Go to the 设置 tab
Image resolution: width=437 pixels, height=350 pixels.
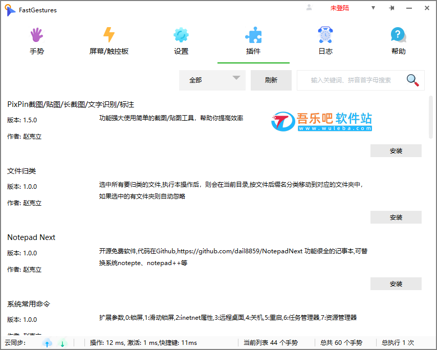pos(181,41)
